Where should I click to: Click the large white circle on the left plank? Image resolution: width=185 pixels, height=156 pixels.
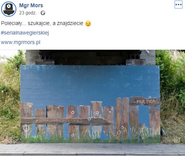click(26, 128)
